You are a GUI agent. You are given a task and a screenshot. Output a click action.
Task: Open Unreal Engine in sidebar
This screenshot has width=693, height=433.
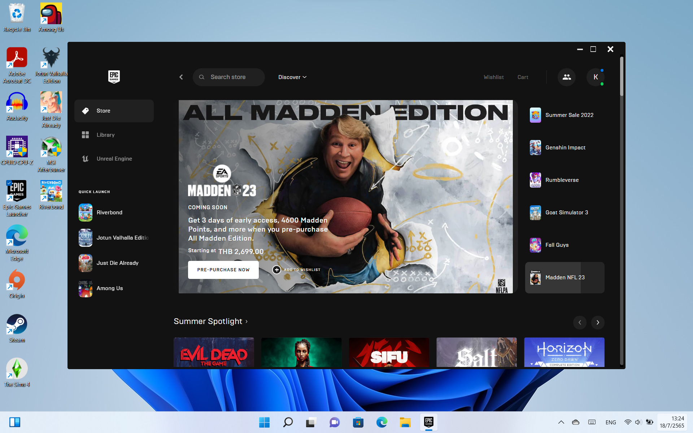coord(114,159)
